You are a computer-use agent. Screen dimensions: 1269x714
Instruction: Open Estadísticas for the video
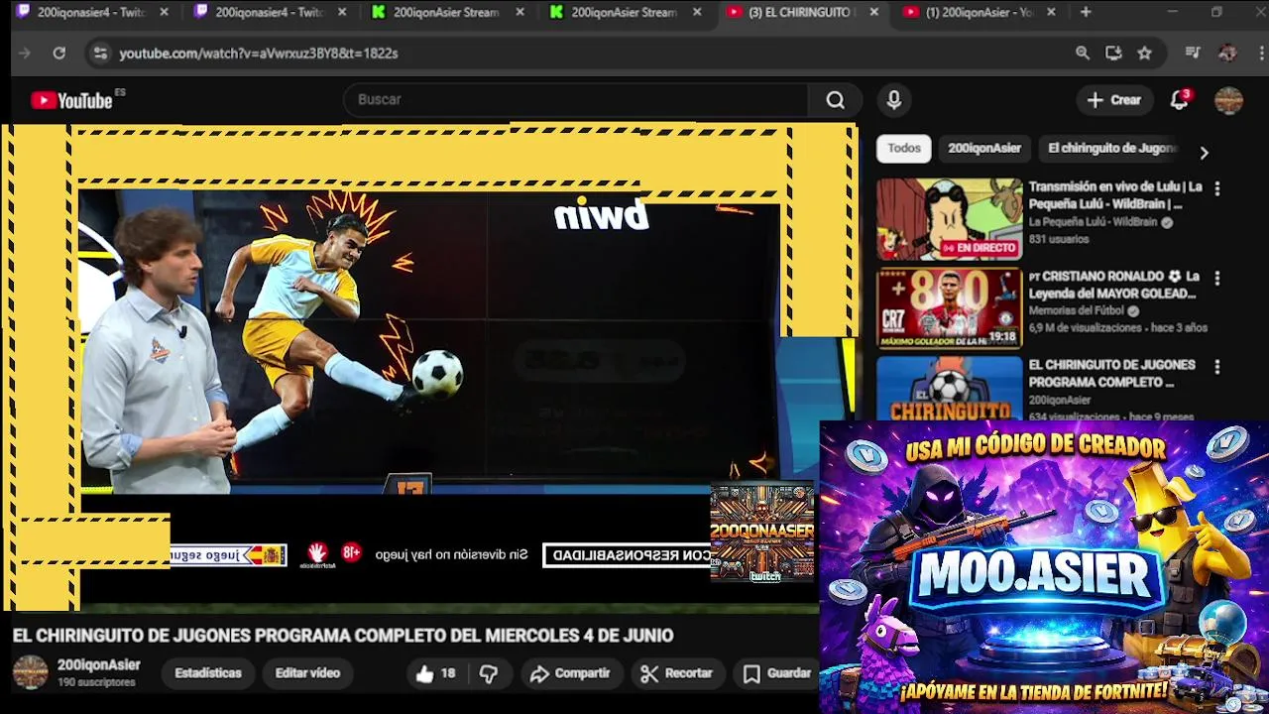(x=208, y=673)
